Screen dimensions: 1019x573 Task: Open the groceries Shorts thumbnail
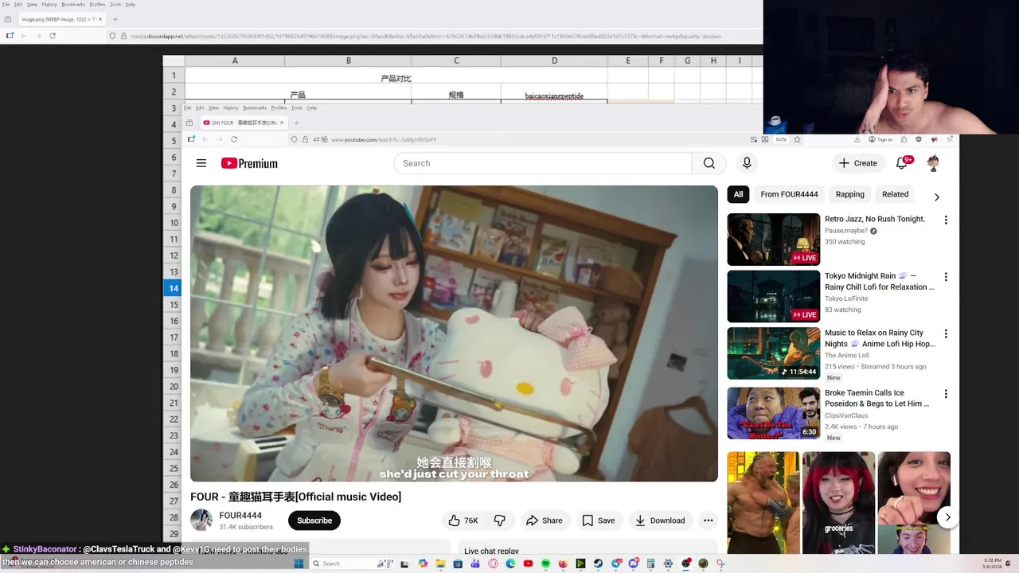coord(838,503)
